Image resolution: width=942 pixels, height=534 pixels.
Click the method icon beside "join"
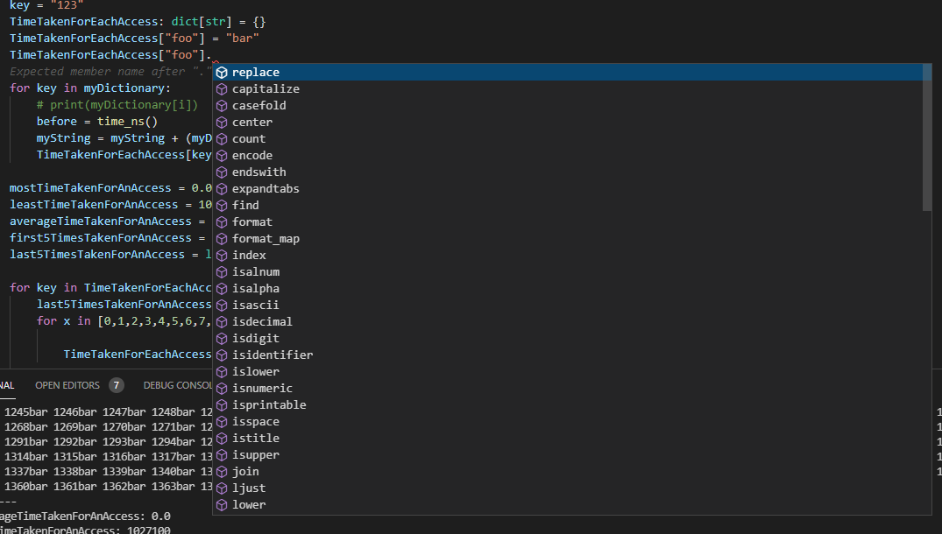pos(221,471)
